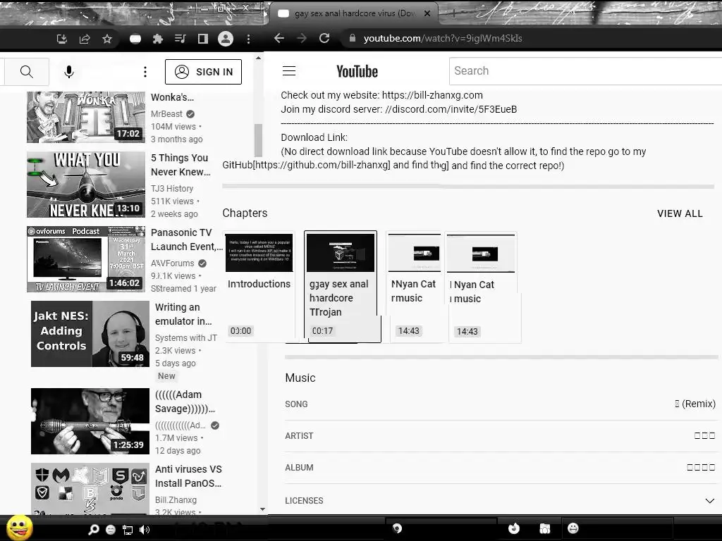Open the TJ3 History airplane video thumbnail
Screen dimensions: 722x541
(85, 185)
